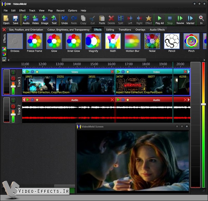Image resolution: width=208 pixels, height=201 pixels.
Task: Click the Copy toolbar icon
Action: click(x=83, y=20)
